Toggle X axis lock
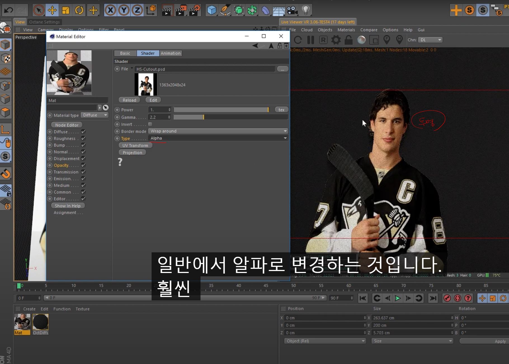 tap(110, 11)
